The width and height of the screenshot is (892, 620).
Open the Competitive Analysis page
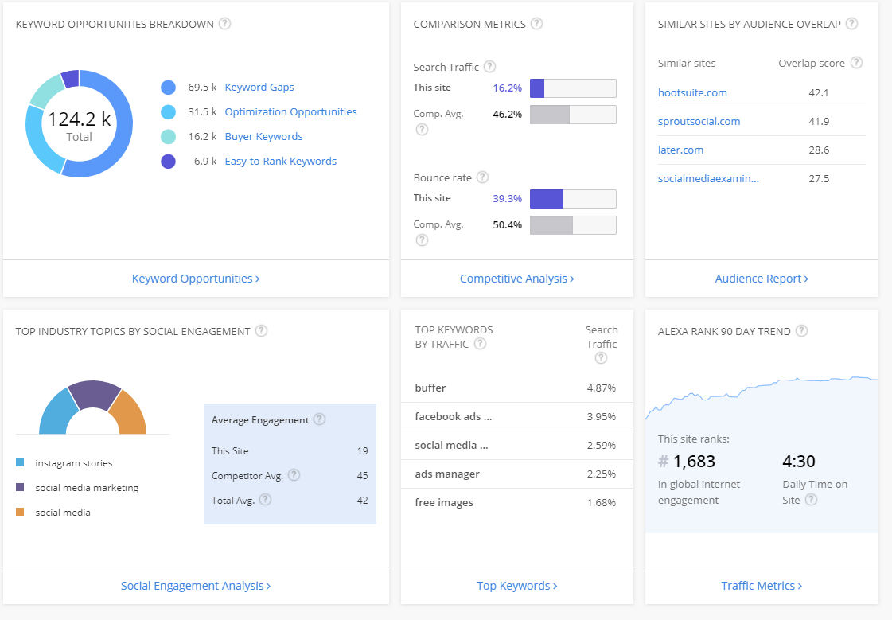(x=516, y=279)
